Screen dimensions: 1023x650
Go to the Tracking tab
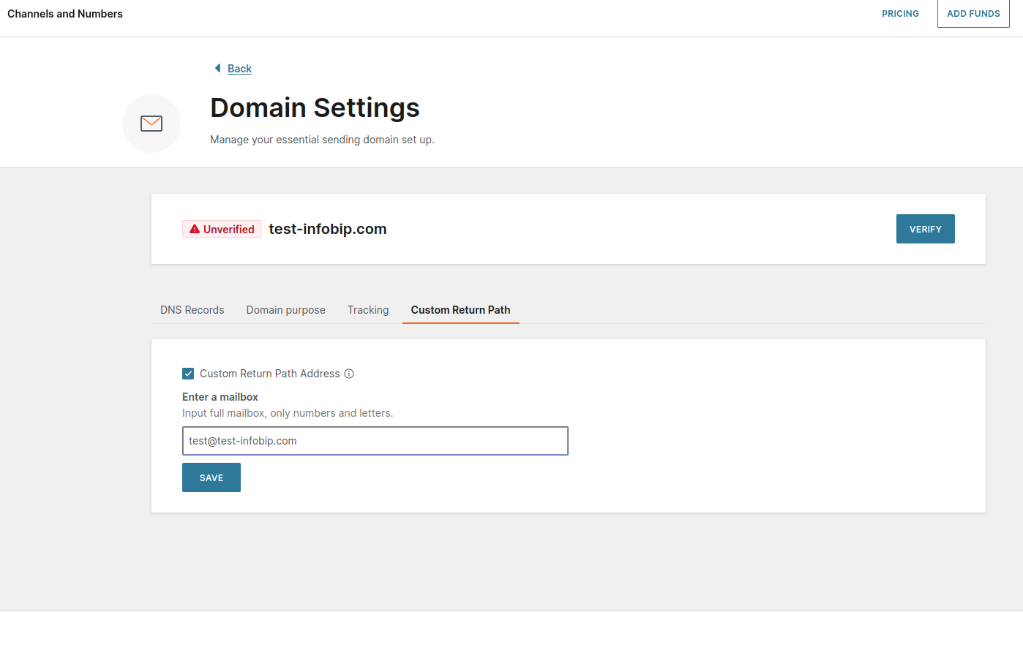(x=368, y=310)
